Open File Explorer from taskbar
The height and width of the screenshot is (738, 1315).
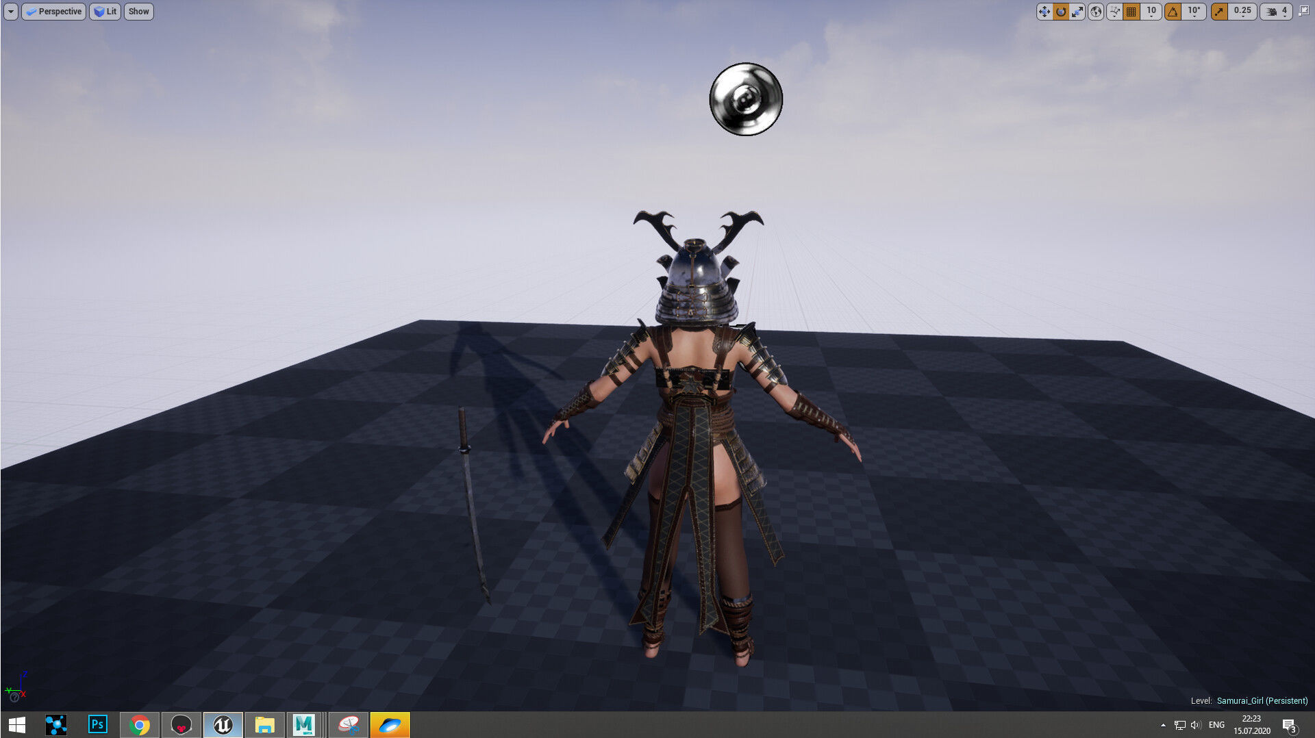coord(264,725)
